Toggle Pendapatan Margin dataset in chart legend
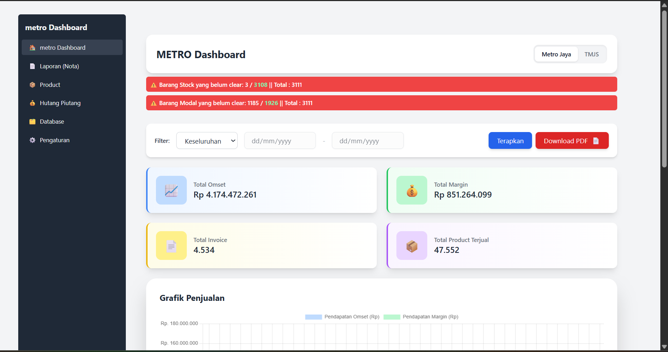 tap(431, 317)
